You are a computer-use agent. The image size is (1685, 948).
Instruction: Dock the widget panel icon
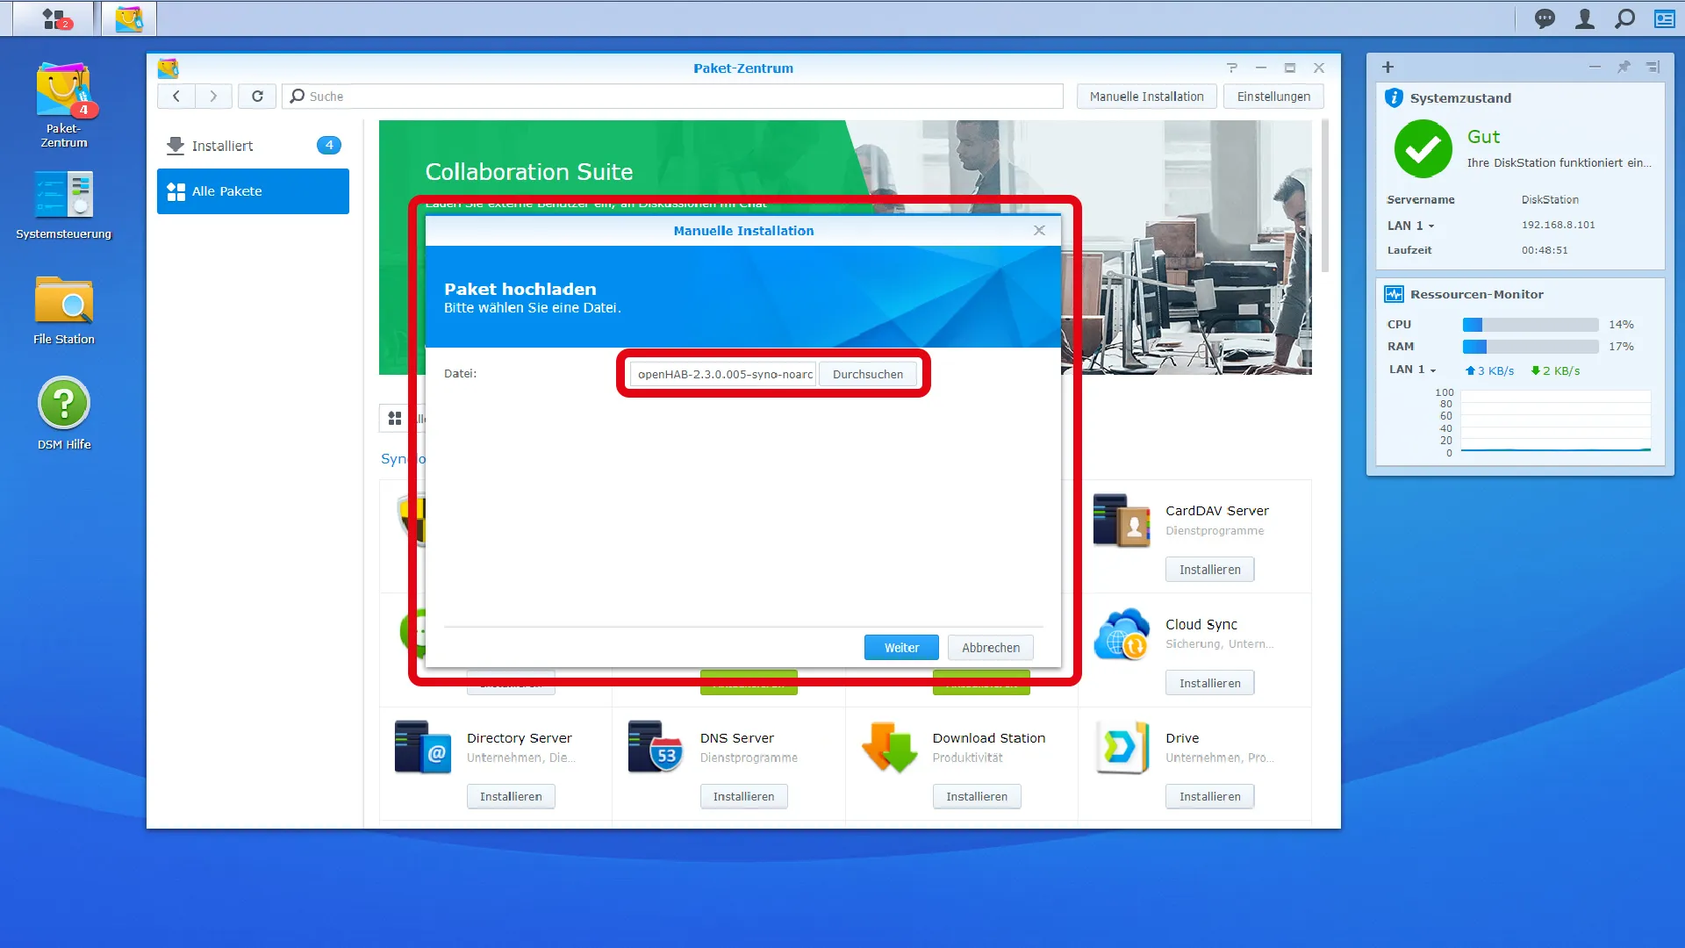1653,67
